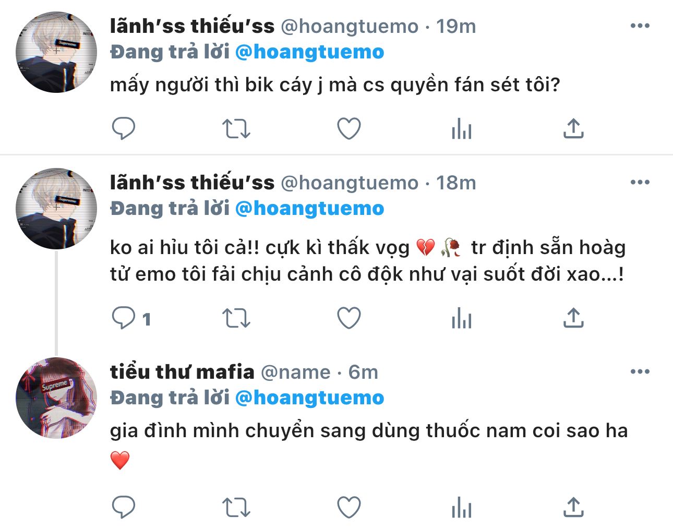Viewport: 673px width, 529px height.
Task: Retweet the 18m tweet
Action: [x=236, y=318]
